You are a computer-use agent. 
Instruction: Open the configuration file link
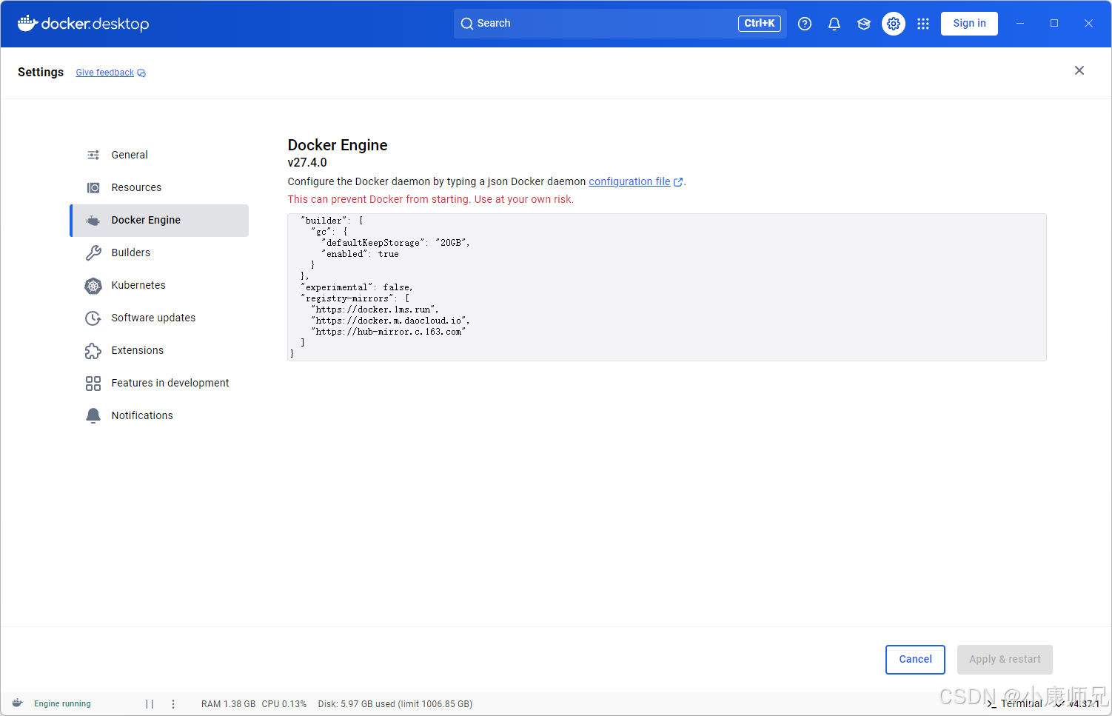[629, 181]
